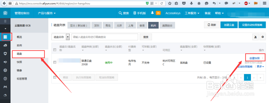This screenshot has width=269, height=103.
Task: Expand the 产品与服务 dropdown menu
Action: [x=47, y=13]
